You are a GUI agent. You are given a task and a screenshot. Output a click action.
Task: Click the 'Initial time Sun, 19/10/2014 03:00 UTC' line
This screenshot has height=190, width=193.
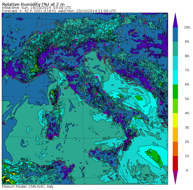click(37, 8)
